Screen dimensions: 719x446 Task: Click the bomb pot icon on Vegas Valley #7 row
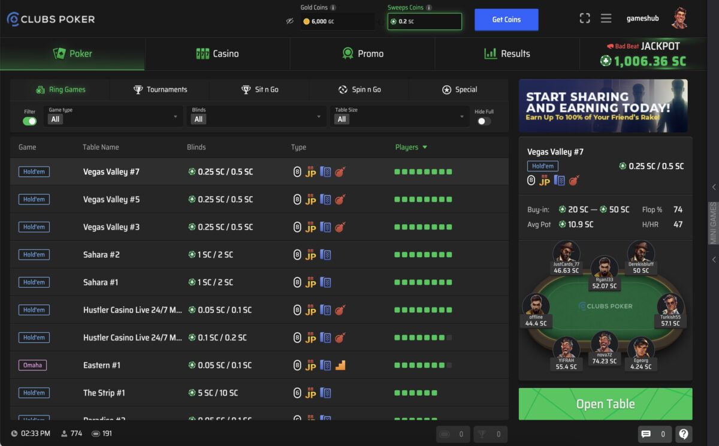coord(340,172)
